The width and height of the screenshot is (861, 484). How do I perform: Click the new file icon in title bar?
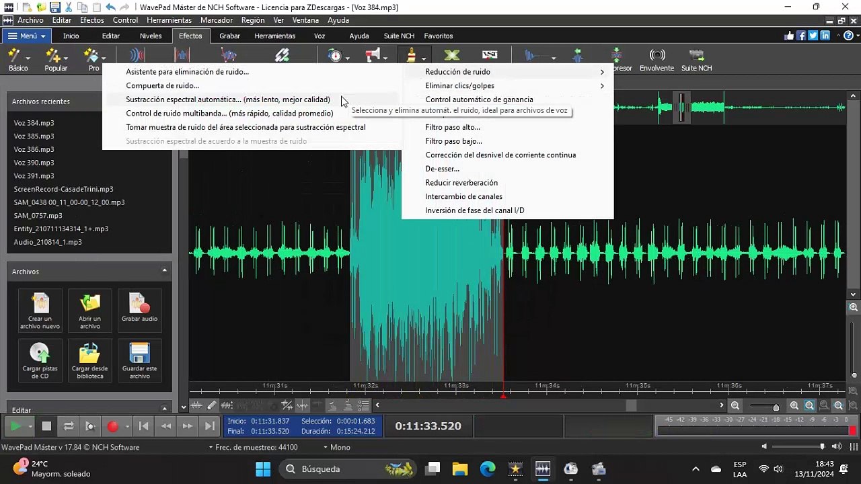click(x=27, y=7)
